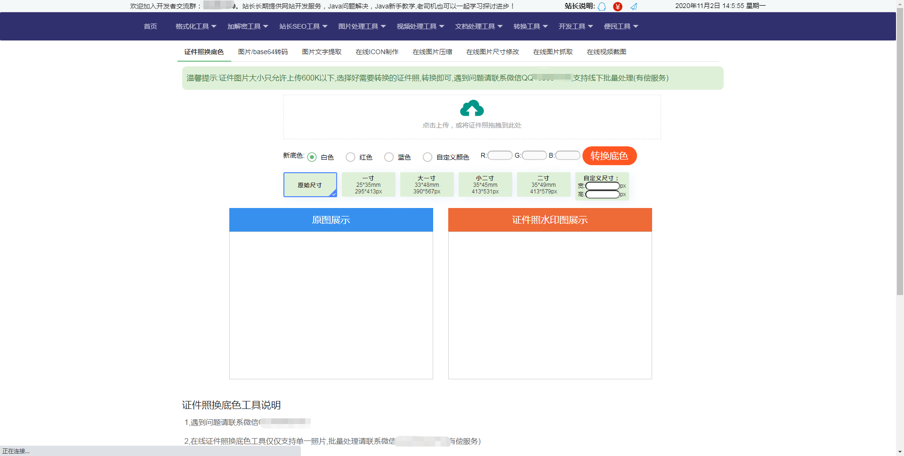Choose the 小二寸 35*45mm size option
Screen dimensions: 904x456
tap(485, 184)
